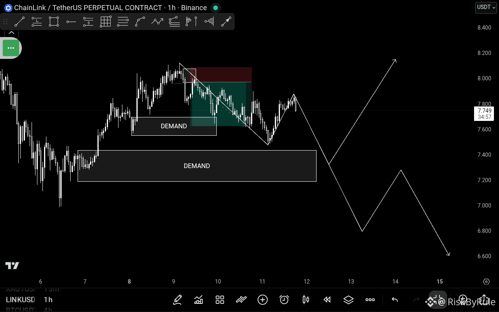Click the TradingView logo

point(12,266)
